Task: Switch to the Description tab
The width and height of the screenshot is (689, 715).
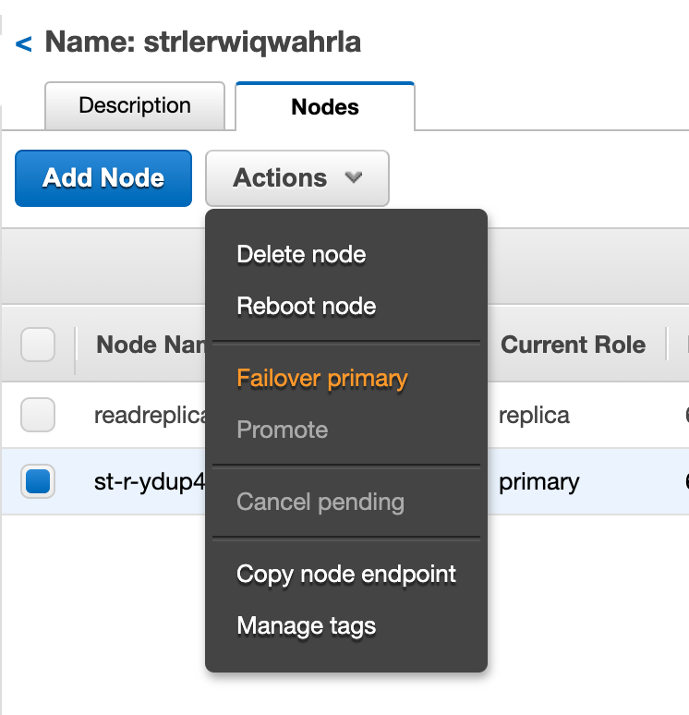Action: [135, 105]
